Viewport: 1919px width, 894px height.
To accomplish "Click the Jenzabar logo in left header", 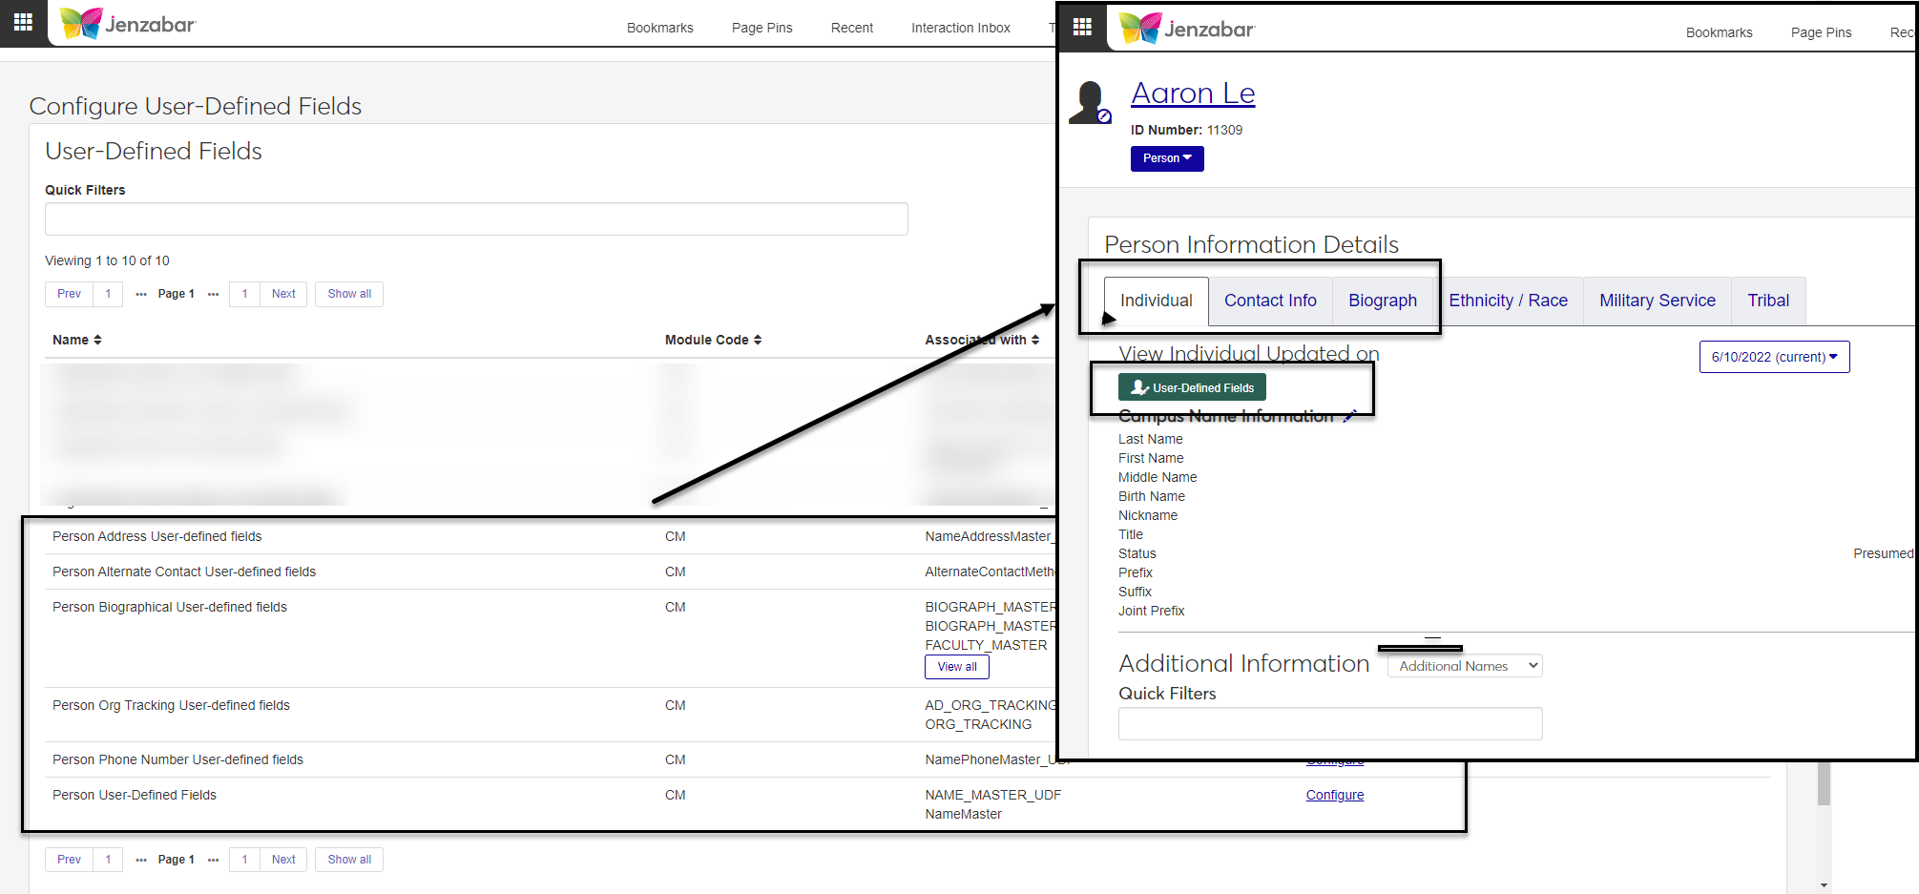I will pos(128,24).
